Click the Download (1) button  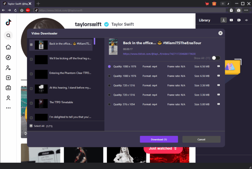[x=159, y=139]
